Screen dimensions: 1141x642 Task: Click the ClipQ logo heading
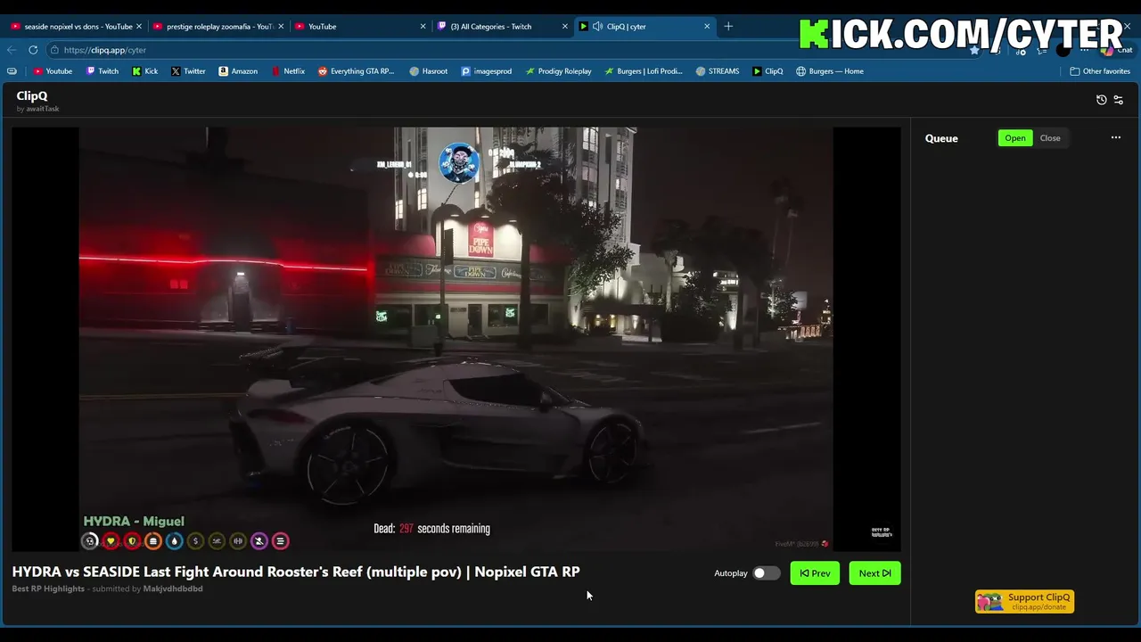(x=32, y=95)
